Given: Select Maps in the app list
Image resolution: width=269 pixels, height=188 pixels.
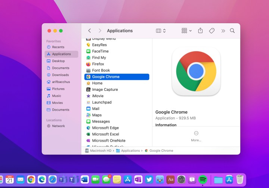Looking at the screenshot, I should [117, 115].
